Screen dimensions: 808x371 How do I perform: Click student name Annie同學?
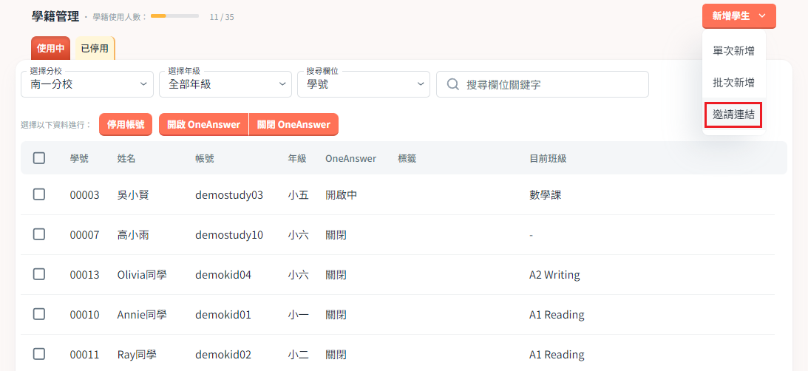point(142,314)
